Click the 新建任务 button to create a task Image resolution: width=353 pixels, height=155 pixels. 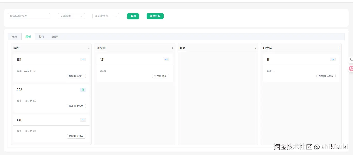(155, 16)
